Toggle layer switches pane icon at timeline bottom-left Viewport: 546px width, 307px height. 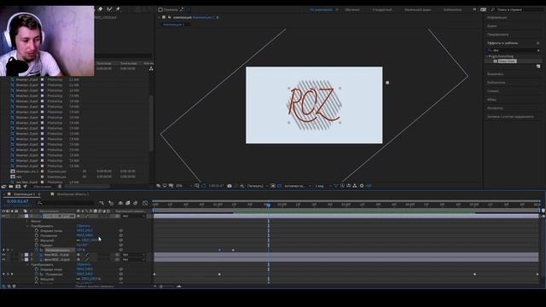3,287
